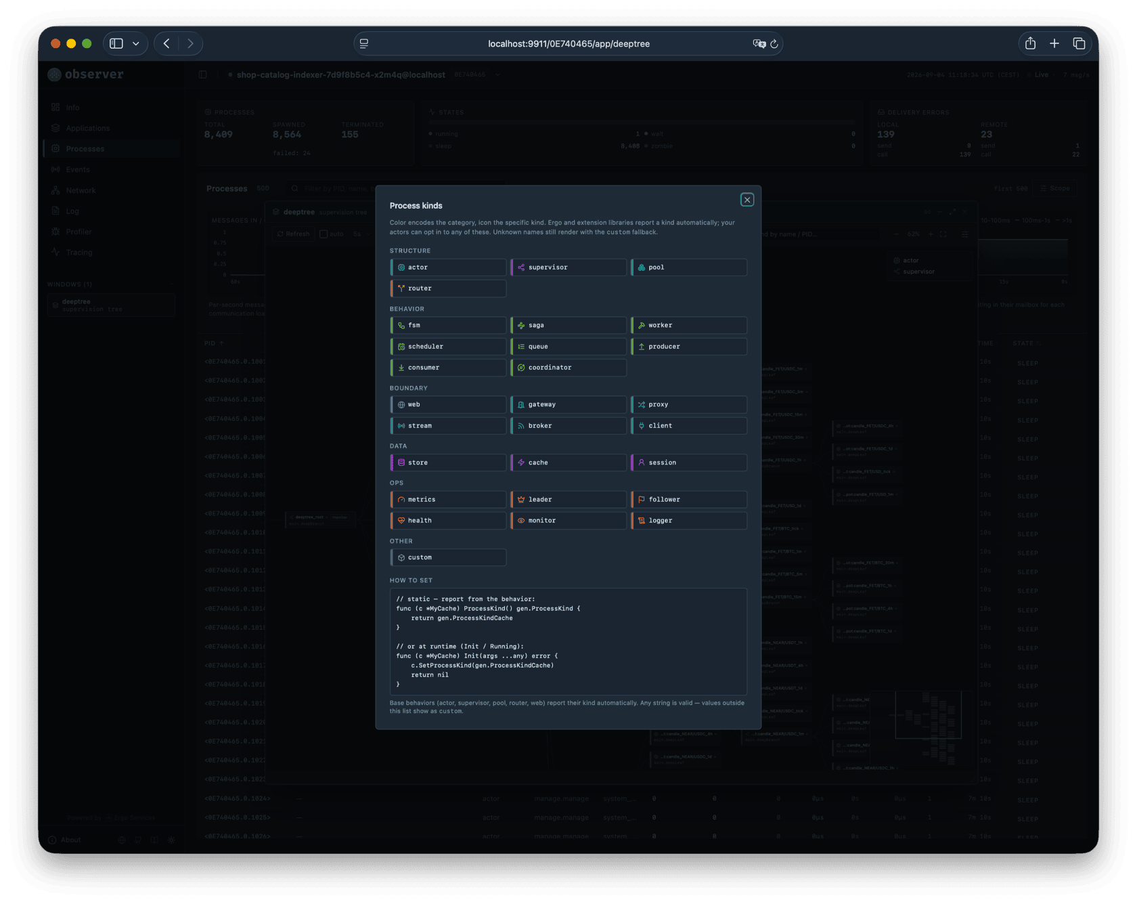This screenshot has height=904, width=1137.
Task: Reload the page in Safari
Action: pos(774,44)
